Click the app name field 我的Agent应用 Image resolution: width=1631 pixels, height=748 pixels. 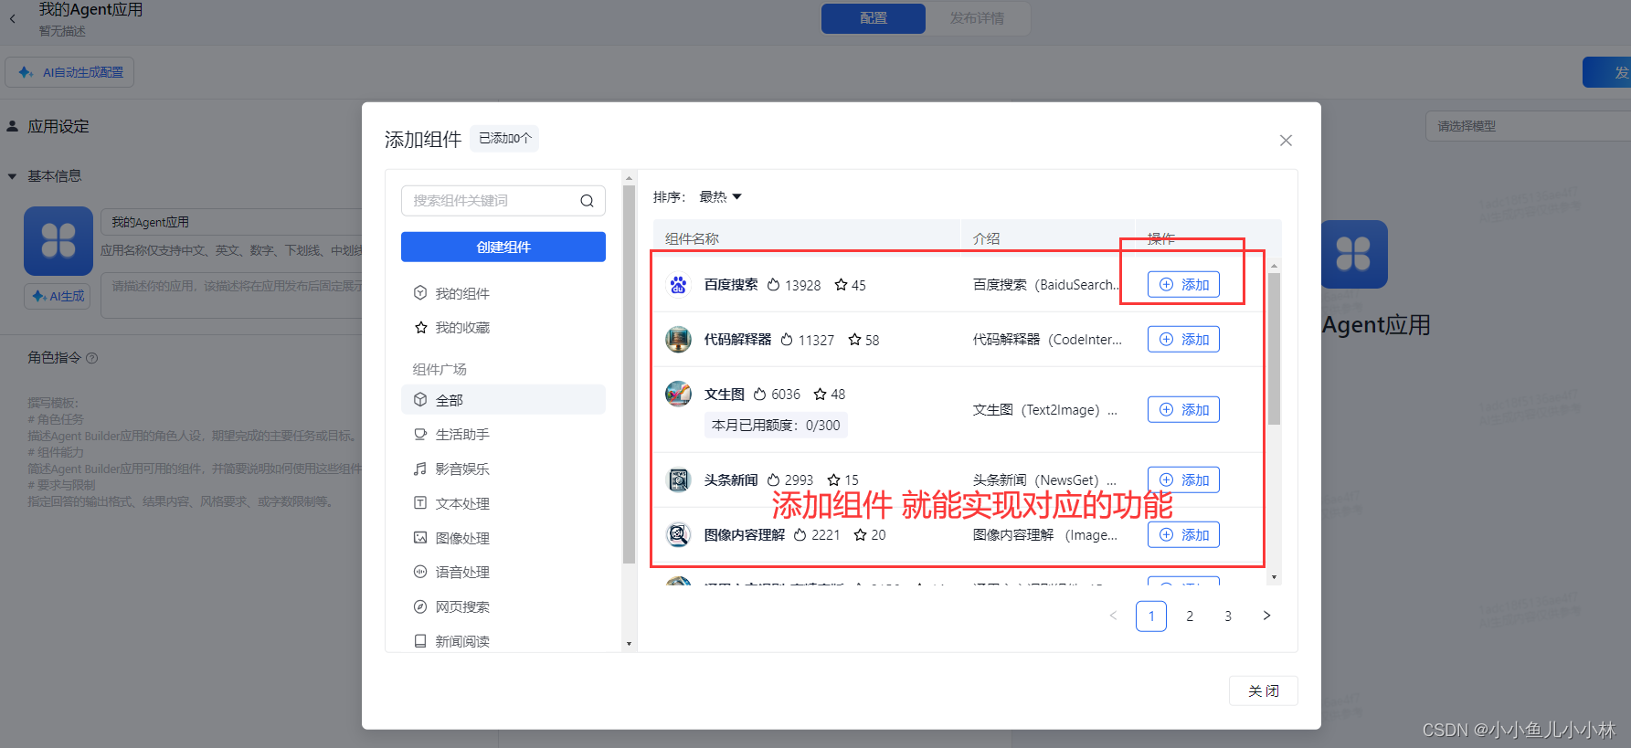(232, 222)
